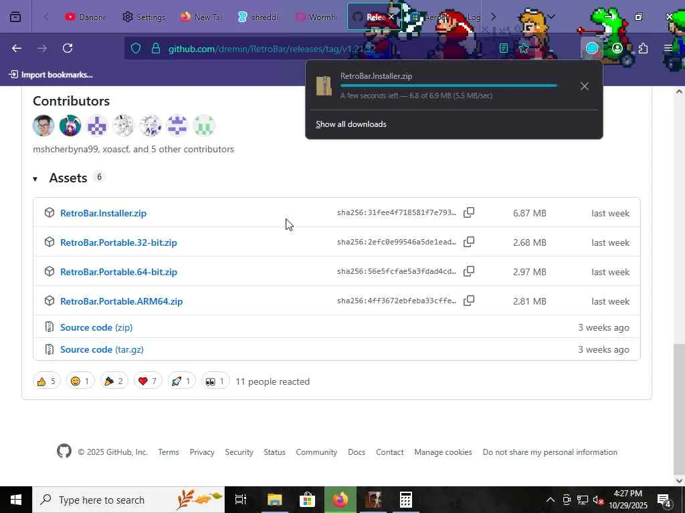Switch to the New Tab tab
The width and height of the screenshot is (685, 513).
201,17
